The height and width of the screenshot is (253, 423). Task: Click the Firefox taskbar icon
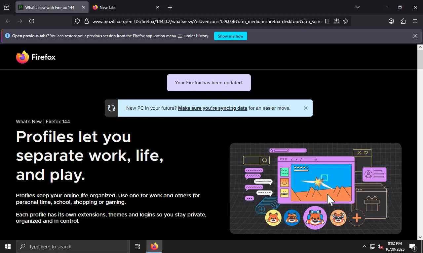pyautogui.click(x=154, y=246)
